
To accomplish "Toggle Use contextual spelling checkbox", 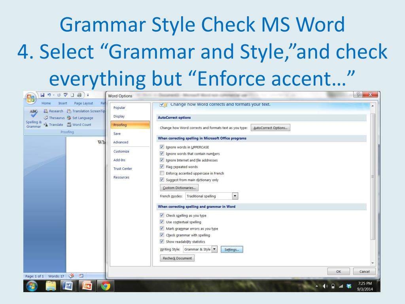I will click(162, 222).
